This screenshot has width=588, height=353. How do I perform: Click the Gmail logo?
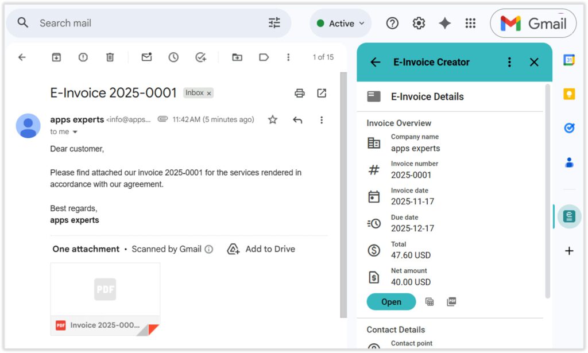[533, 24]
